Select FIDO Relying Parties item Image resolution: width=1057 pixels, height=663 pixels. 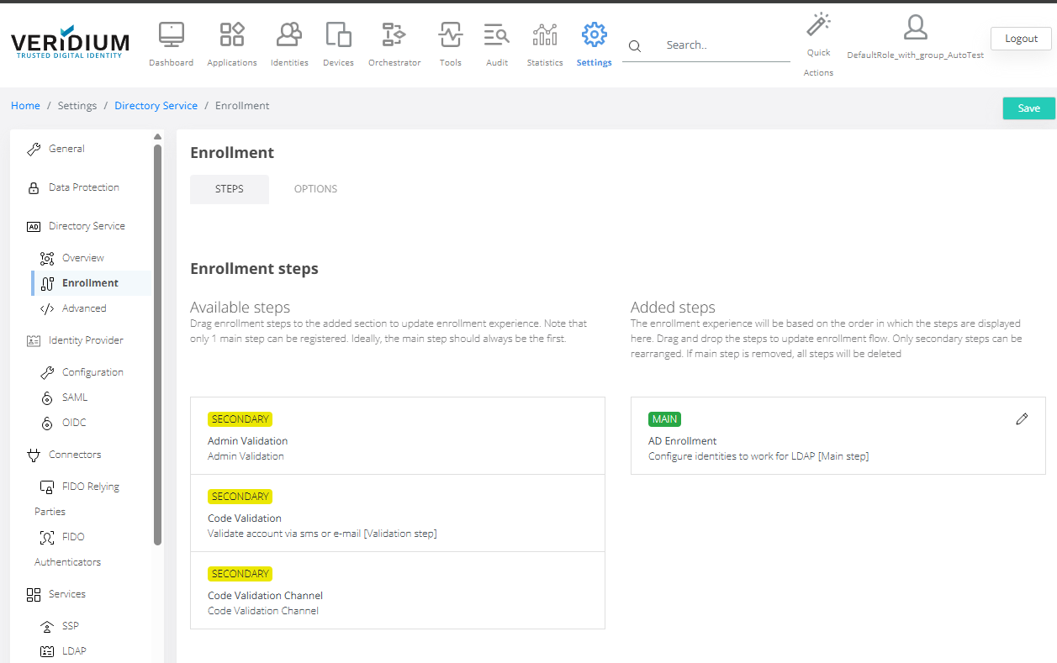79,498
